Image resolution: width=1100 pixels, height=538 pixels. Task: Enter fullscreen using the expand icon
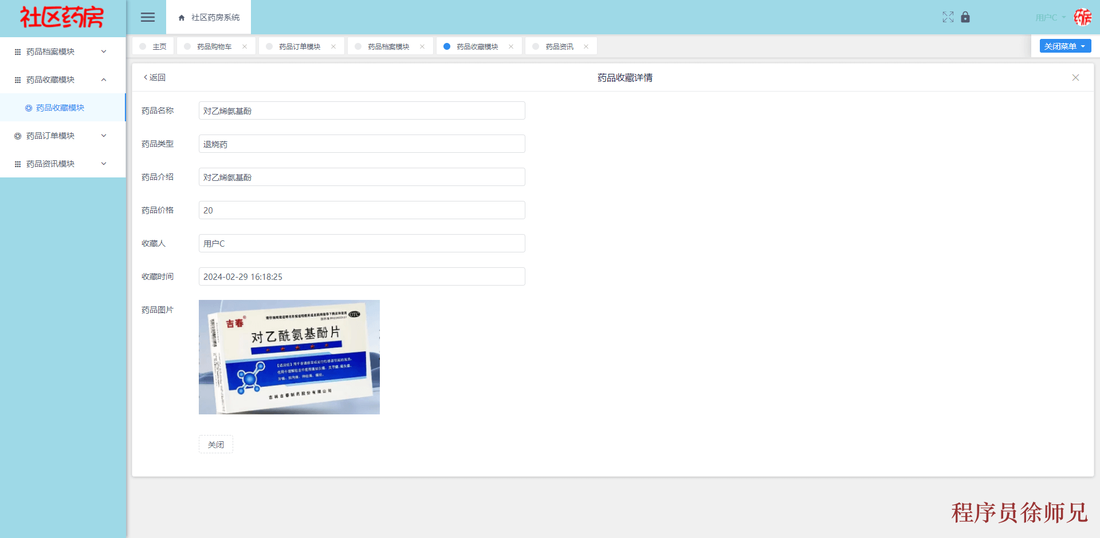pos(948,17)
